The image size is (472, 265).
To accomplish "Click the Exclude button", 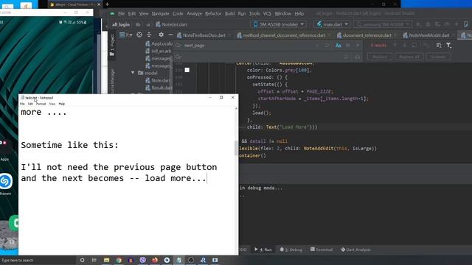I will click(x=438, y=57).
